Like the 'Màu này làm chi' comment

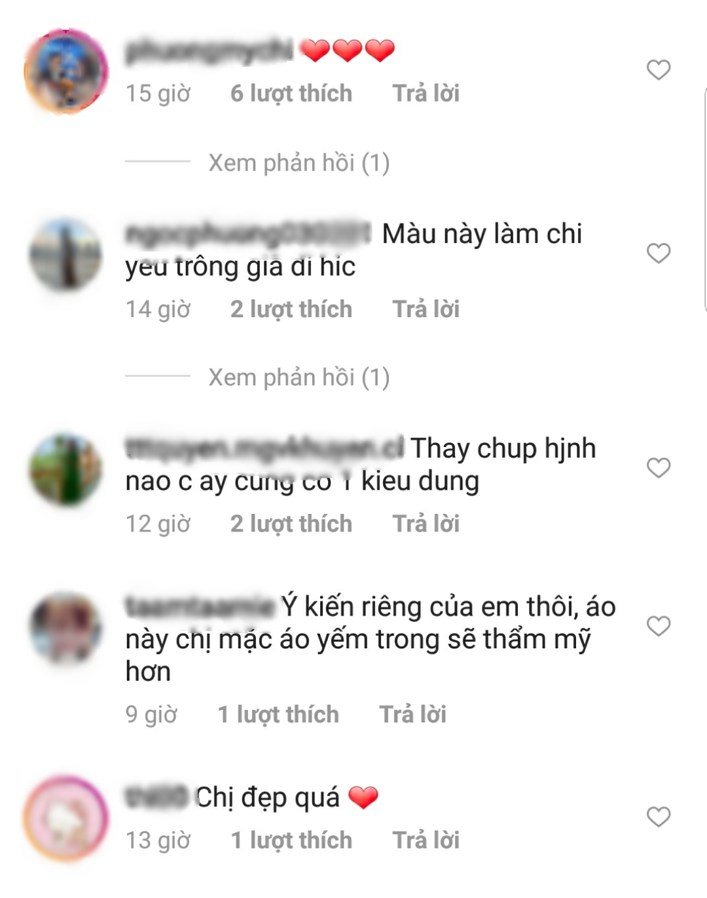pos(659,253)
